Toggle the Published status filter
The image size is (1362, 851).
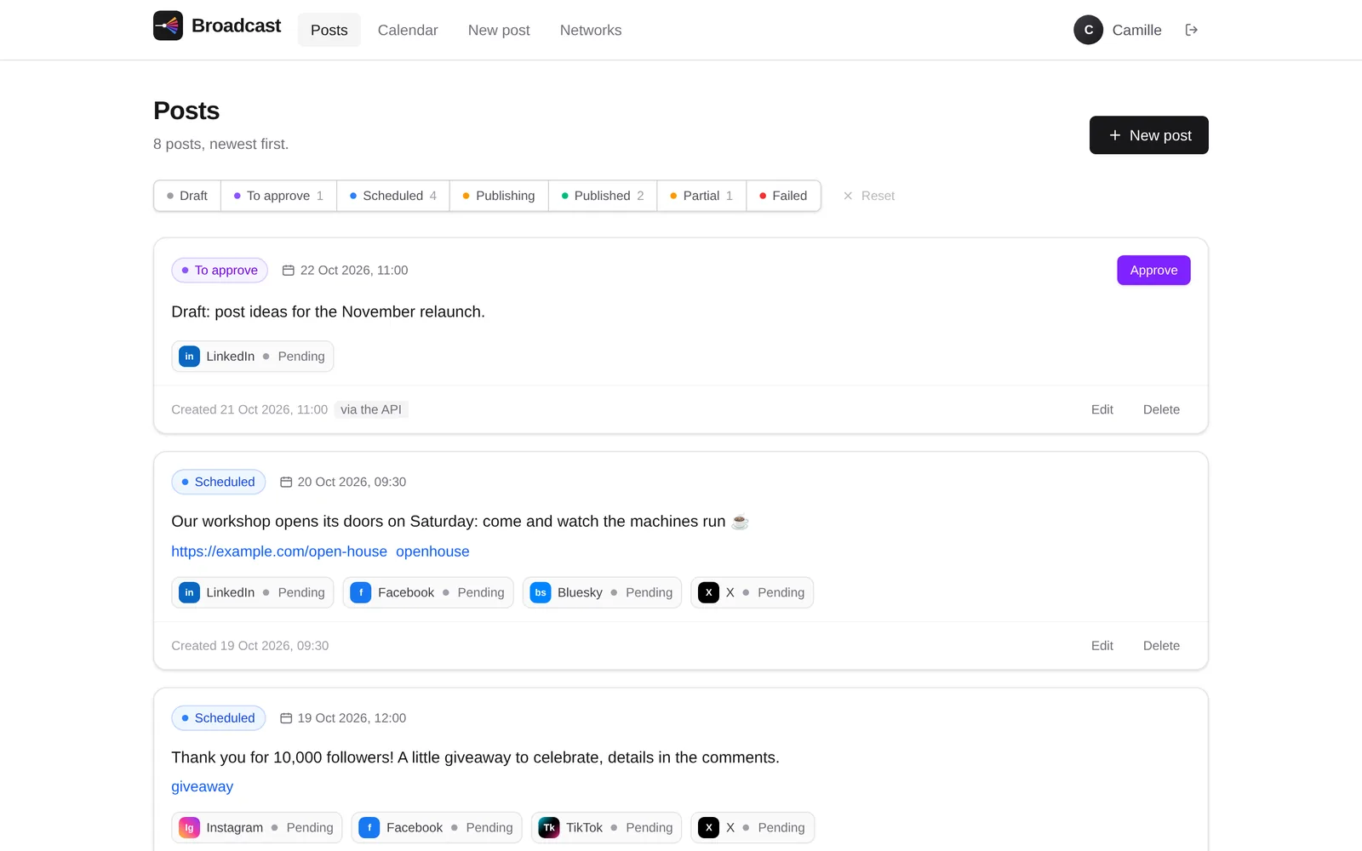[x=603, y=196]
